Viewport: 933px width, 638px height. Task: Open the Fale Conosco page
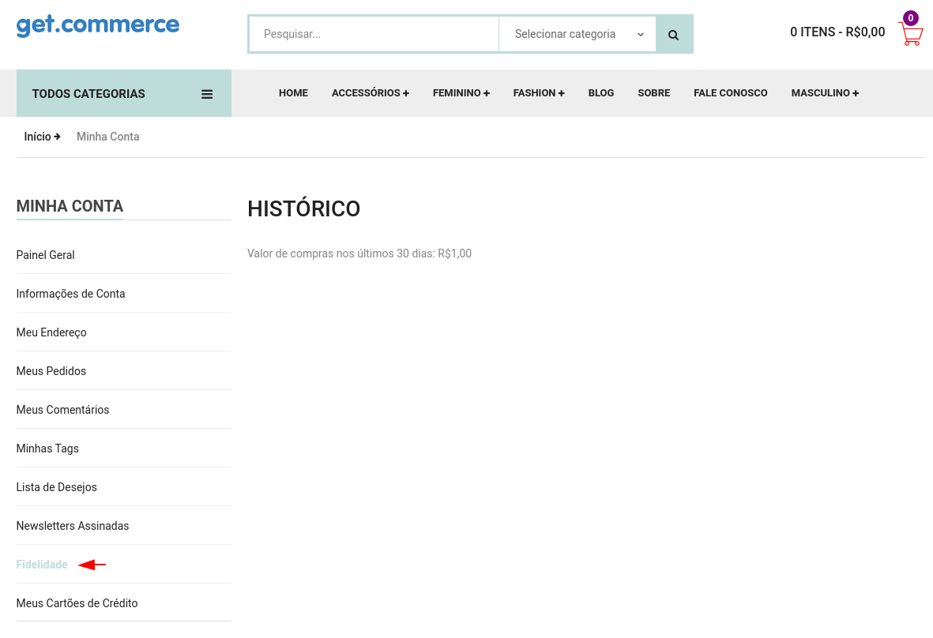pyautogui.click(x=730, y=93)
